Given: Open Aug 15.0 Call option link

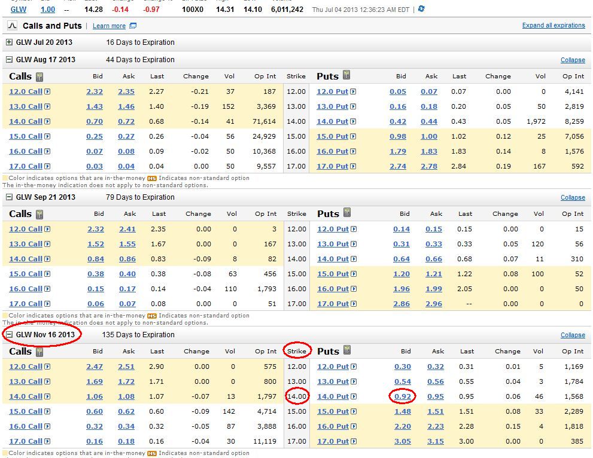Looking at the screenshot, I should (26, 136).
